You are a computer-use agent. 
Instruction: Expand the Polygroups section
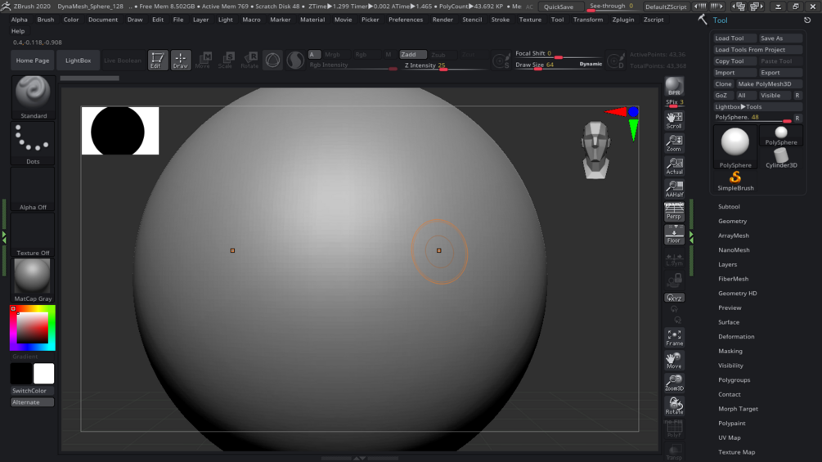pos(734,379)
